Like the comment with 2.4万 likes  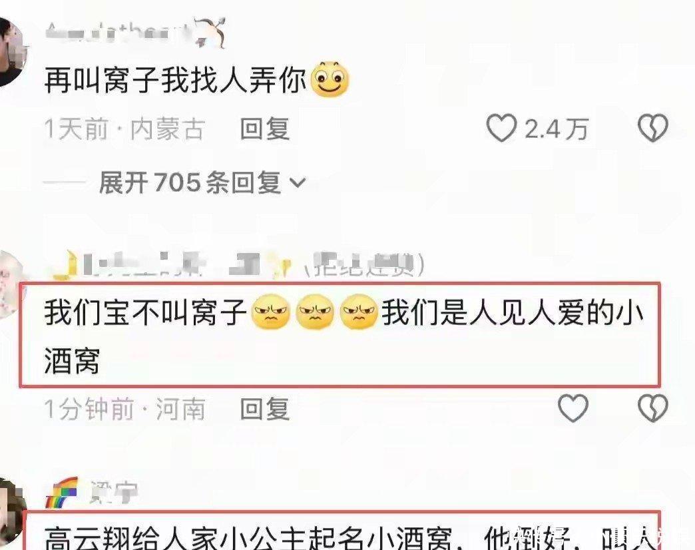[x=501, y=128]
